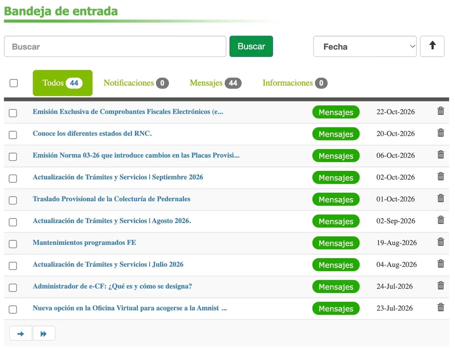This screenshot has width=455, height=348.
Task: Trash the 'Conoce los diferentes estados del RNC' message
Action: (441, 133)
